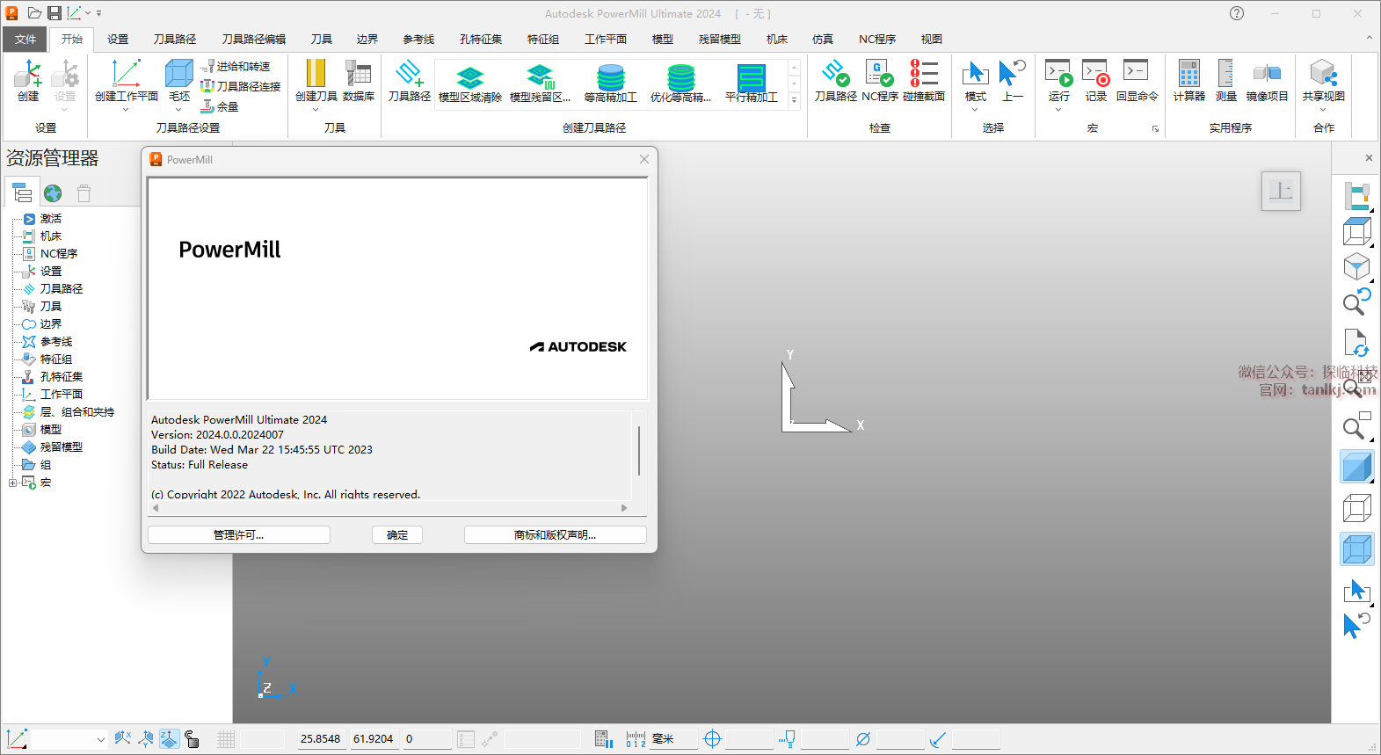
Task: Click the 管理许可... button
Action: (238, 535)
